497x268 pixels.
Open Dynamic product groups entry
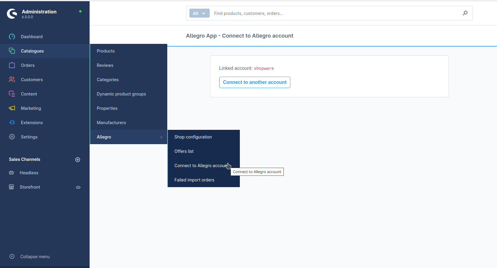click(x=129, y=94)
